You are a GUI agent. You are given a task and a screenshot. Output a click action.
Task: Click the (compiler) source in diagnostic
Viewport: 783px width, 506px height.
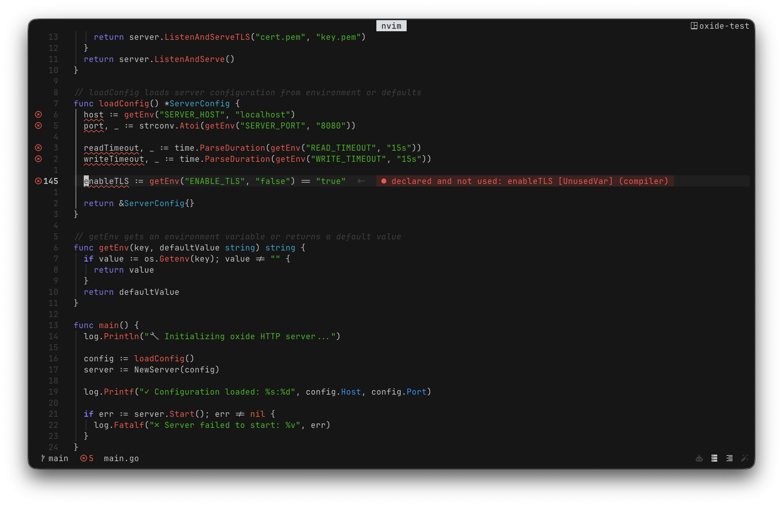tap(644, 181)
